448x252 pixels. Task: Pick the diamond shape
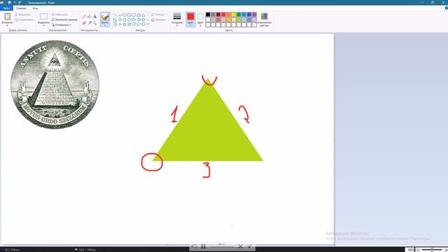pyautogui.click(x=120, y=20)
